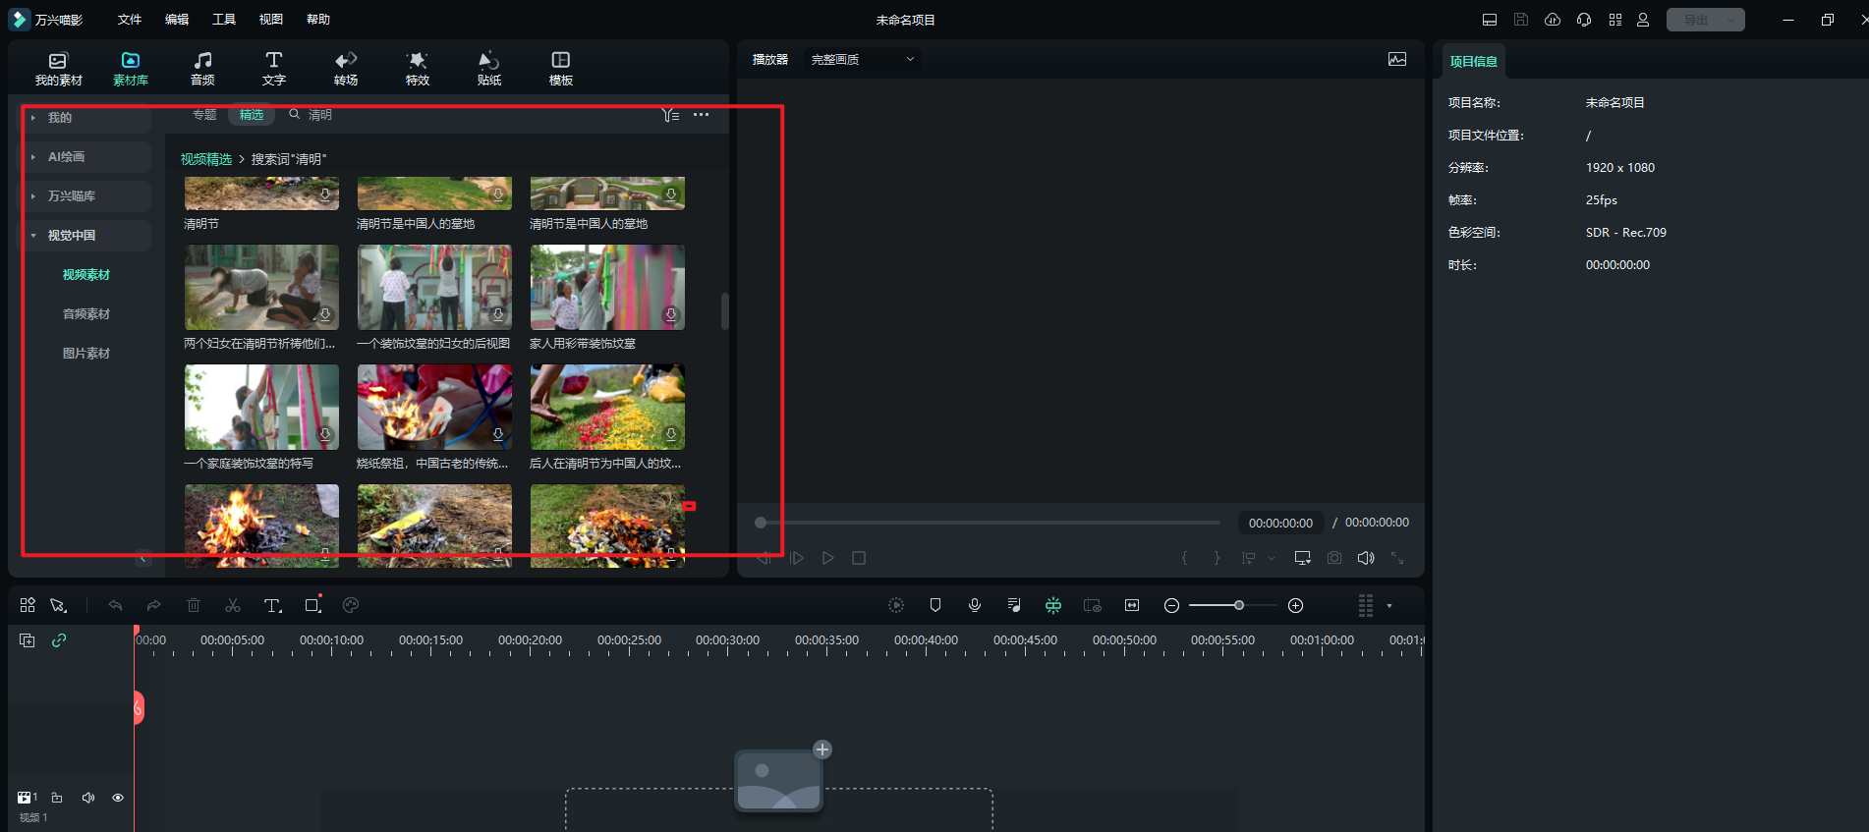Open the Stickers (贴纸) panel
The image size is (1869, 832).
(x=488, y=68)
